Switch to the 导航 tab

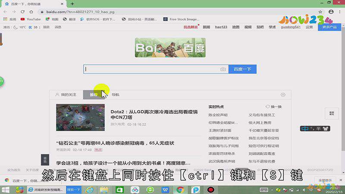(115, 94)
